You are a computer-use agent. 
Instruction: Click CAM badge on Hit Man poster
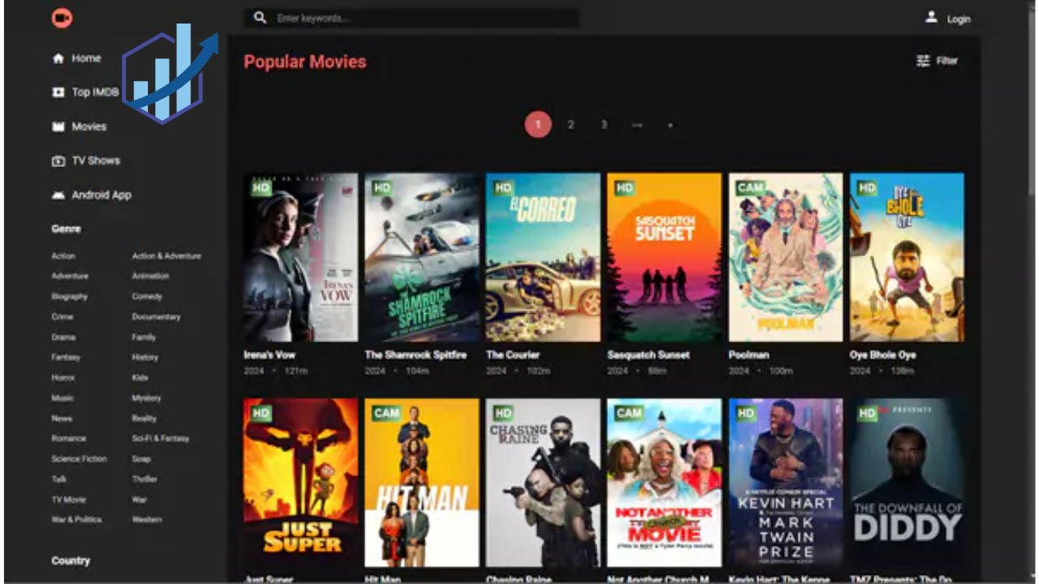click(386, 413)
